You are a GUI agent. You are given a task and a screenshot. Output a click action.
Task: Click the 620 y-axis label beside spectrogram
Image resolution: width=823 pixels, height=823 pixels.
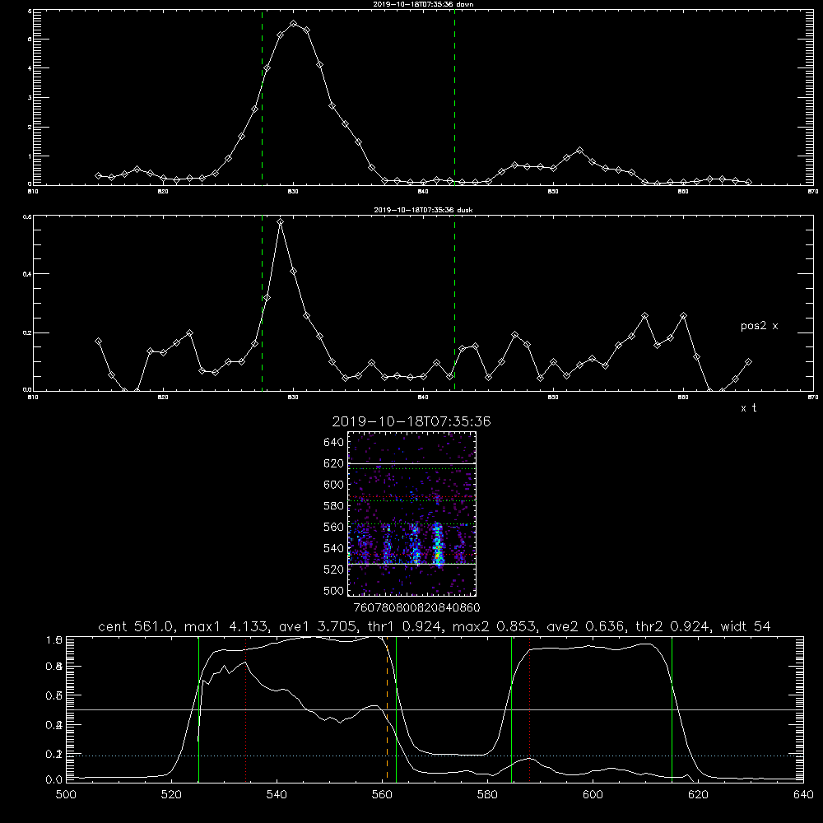point(334,463)
